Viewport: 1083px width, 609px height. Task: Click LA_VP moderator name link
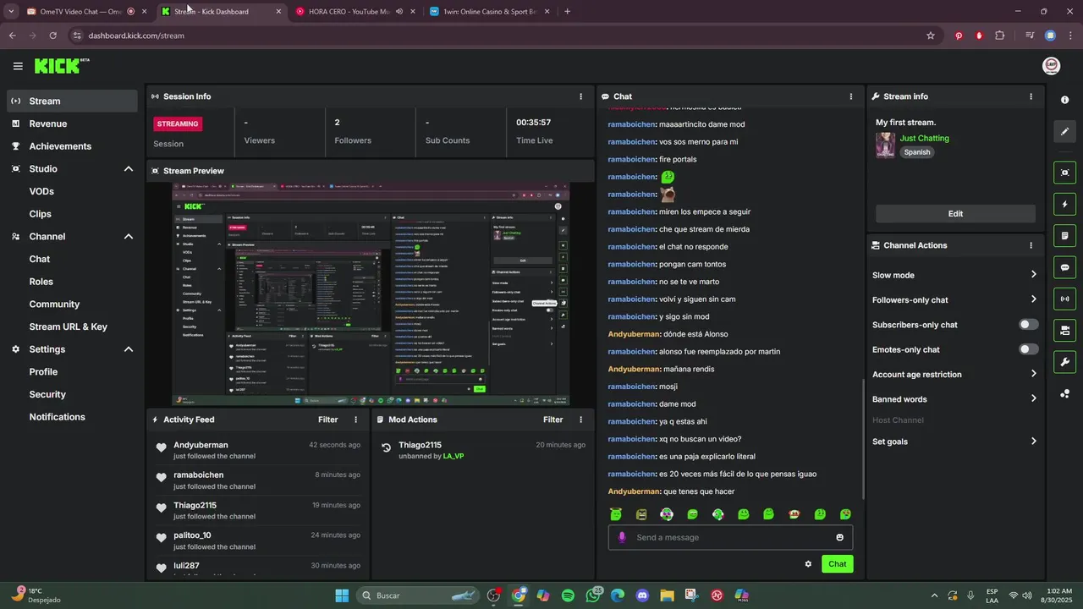pos(454,456)
